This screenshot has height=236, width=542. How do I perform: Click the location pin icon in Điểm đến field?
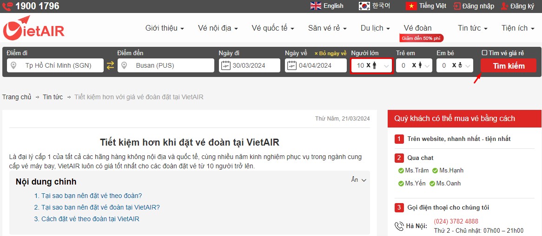tap(124, 65)
